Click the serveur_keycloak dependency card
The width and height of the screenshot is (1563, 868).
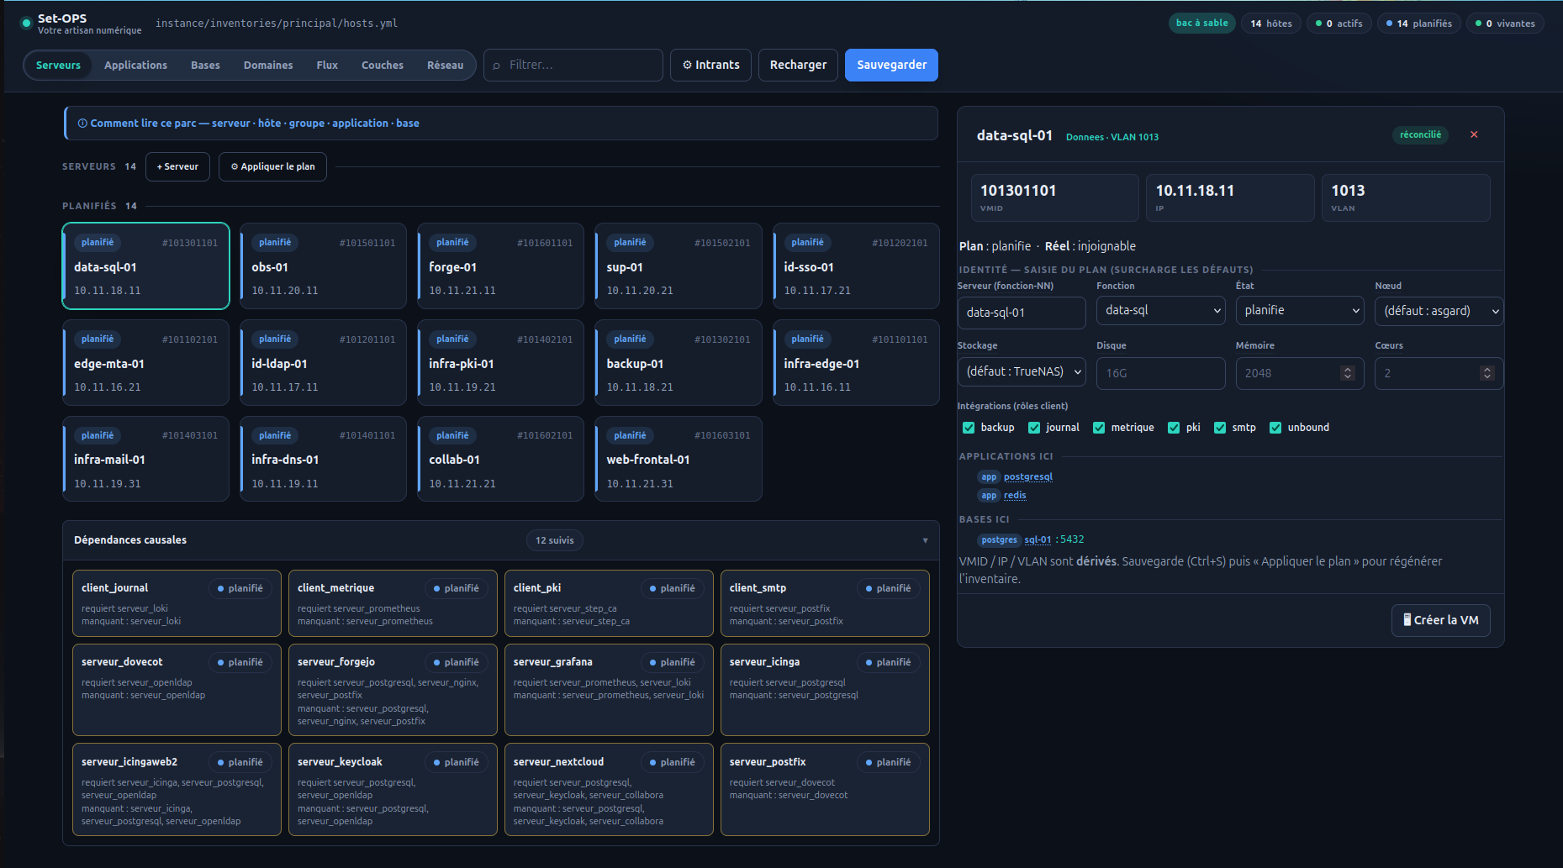click(393, 789)
